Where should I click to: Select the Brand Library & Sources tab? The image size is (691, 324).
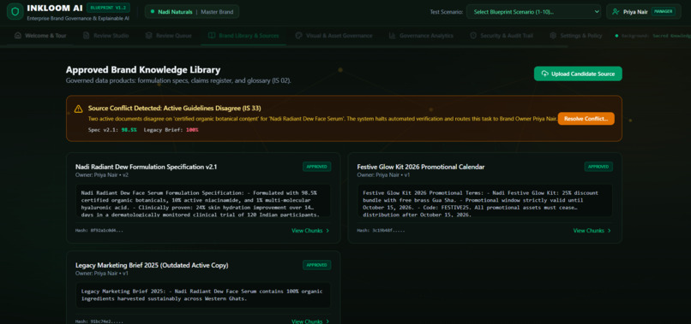click(243, 36)
